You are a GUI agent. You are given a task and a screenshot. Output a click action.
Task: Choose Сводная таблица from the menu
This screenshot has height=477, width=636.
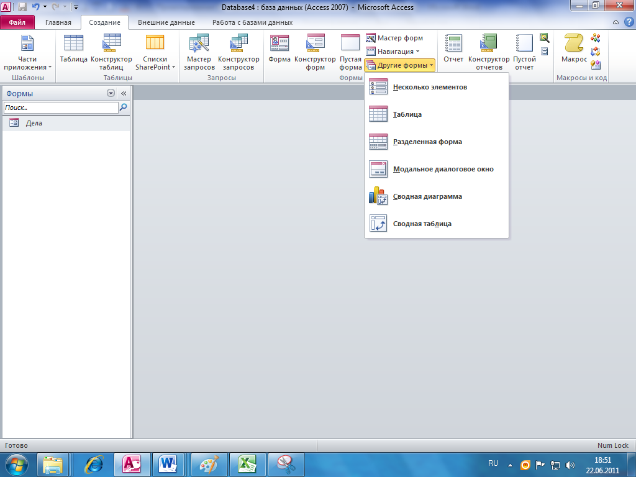point(437,224)
